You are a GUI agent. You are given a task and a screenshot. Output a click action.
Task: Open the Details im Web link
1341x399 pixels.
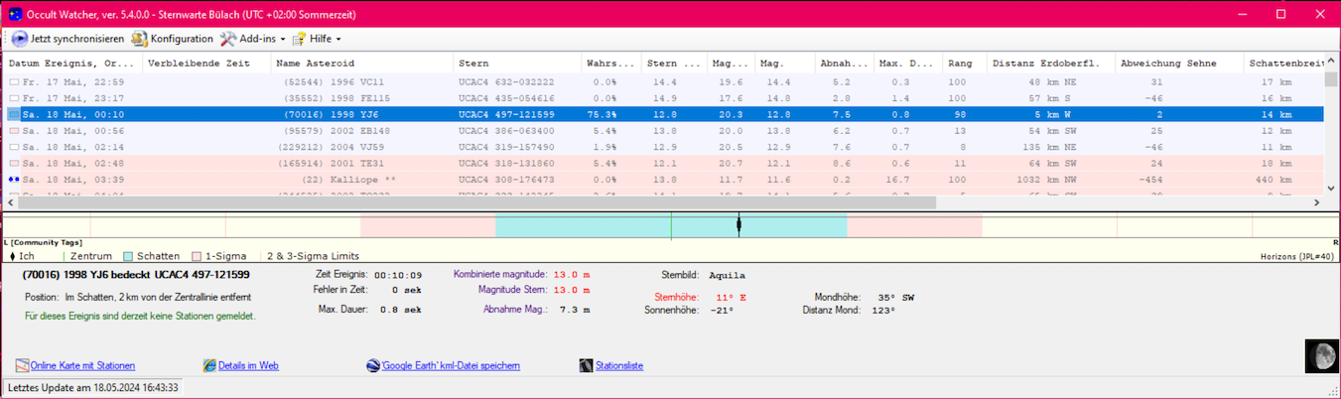247,365
